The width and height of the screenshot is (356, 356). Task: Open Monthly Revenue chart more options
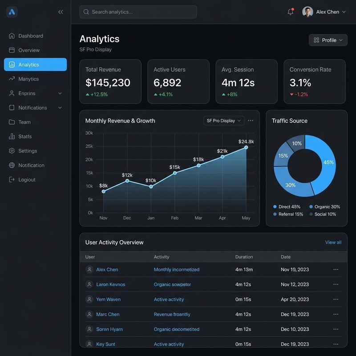251,121
